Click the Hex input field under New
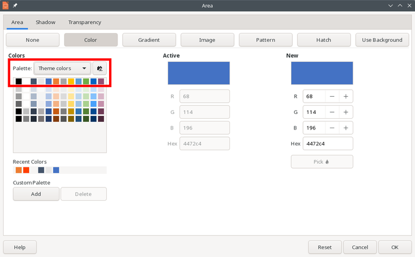Image resolution: width=415 pixels, height=257 pixels. [328, 143]
